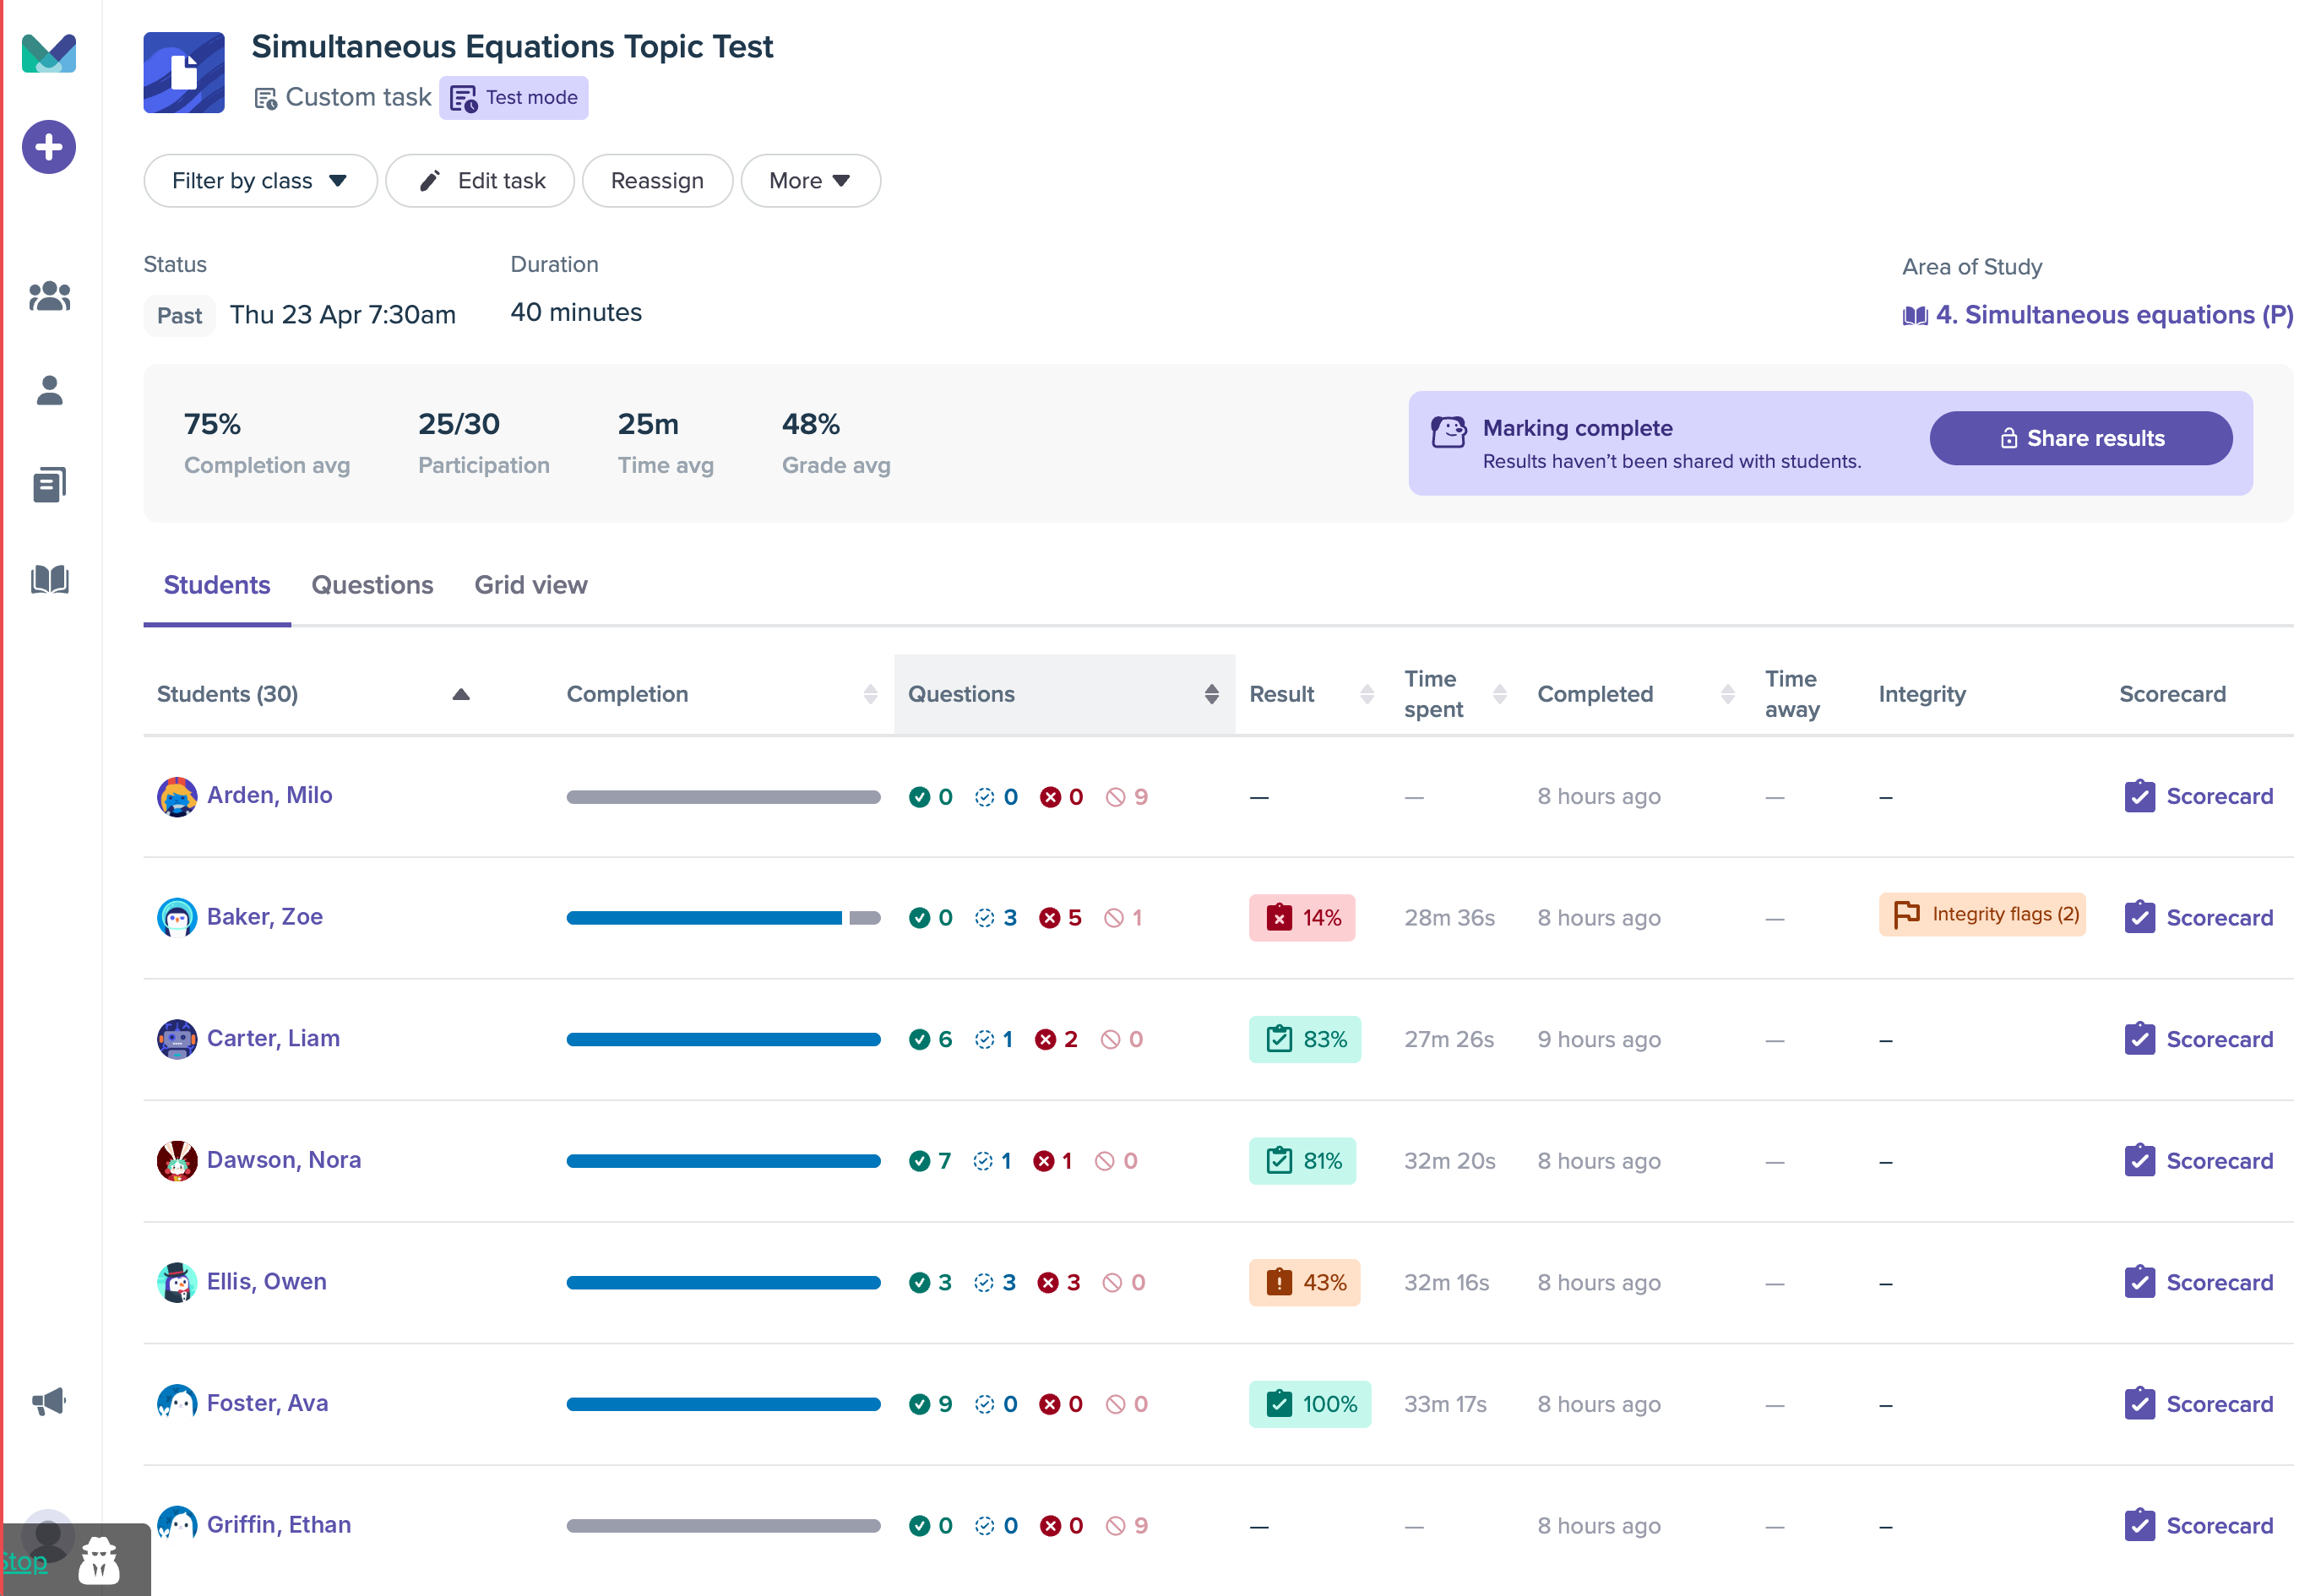Open the textbook icon in sidebar
Viewport: 2321px width, 1596px height.
click(x=49, y=579)
